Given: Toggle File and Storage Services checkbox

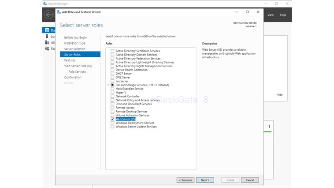Looking at the screenshot, I should 112,85.
